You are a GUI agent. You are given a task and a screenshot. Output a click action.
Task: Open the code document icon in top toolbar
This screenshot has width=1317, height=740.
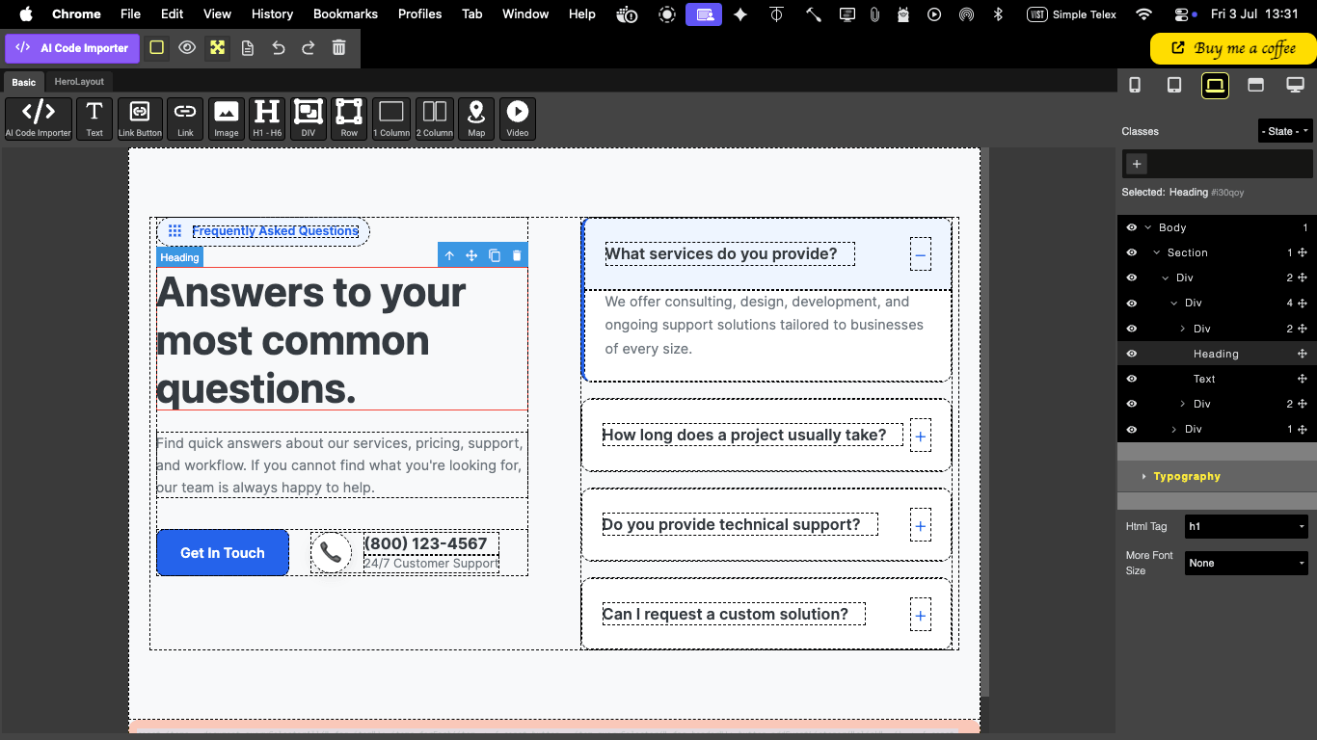pyautogui.click(x=248, y=48)
